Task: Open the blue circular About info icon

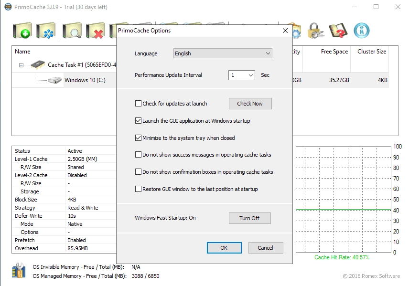Action: 362,31
